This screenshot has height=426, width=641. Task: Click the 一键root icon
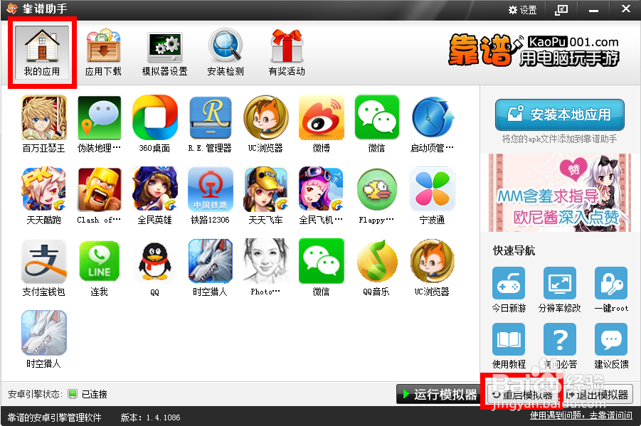[x=611, y=283]
